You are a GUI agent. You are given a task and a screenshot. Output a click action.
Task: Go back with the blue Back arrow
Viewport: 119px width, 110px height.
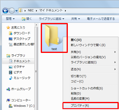(x=5, y=11)
